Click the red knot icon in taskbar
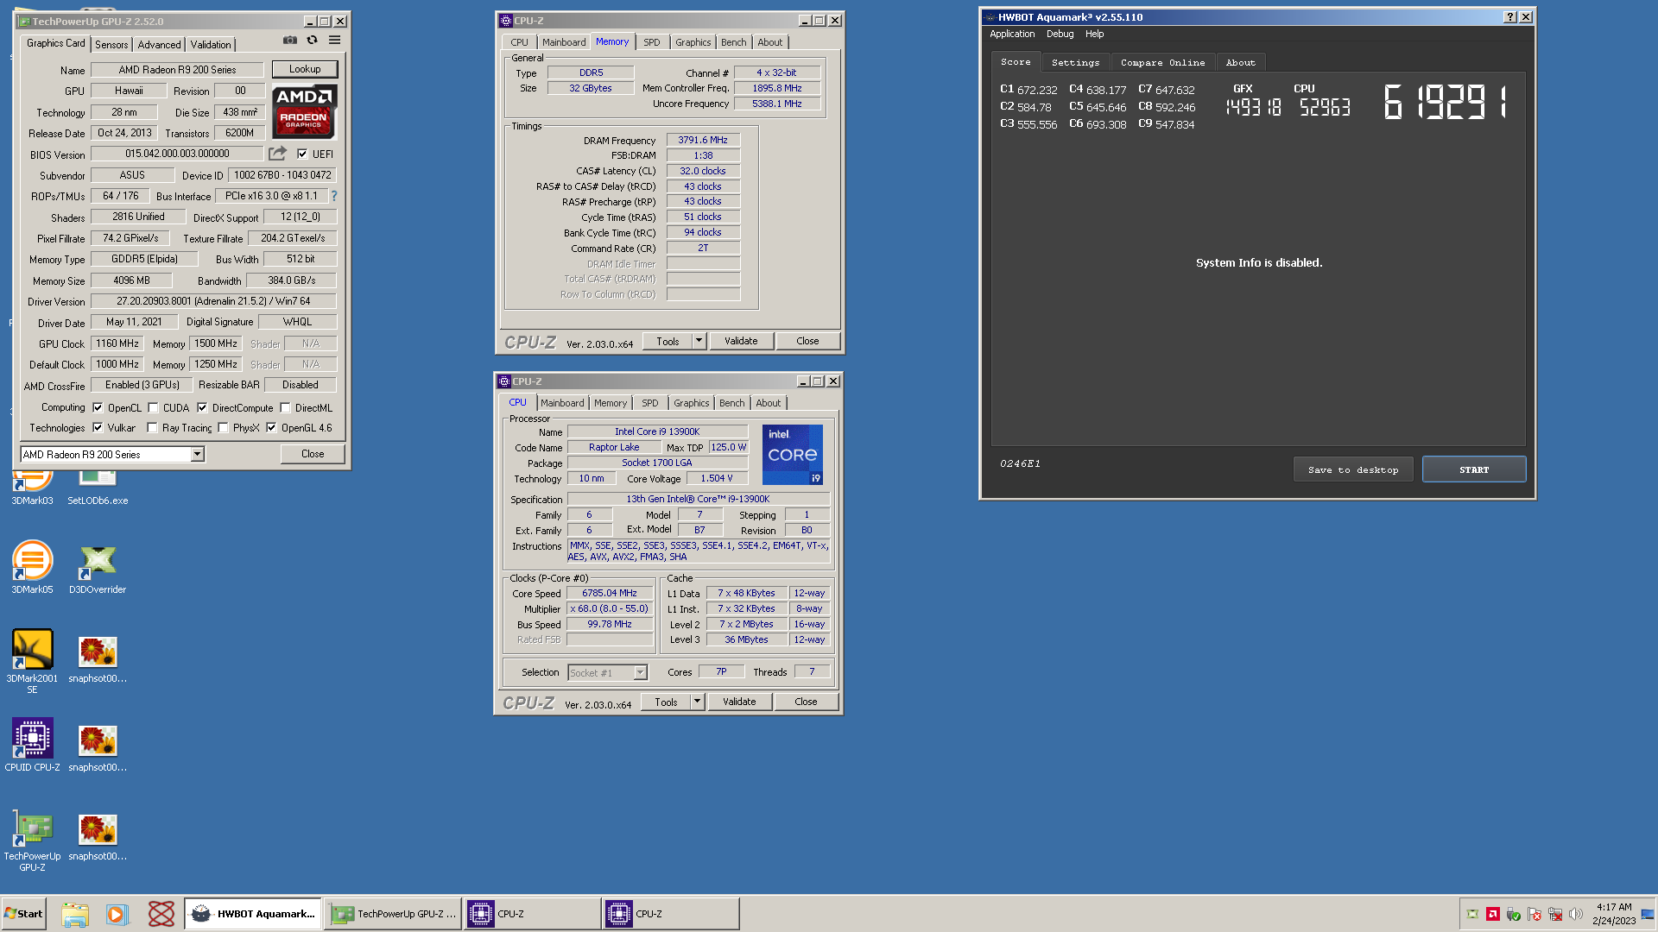1658x932 pixels. [x=161, y=914]
